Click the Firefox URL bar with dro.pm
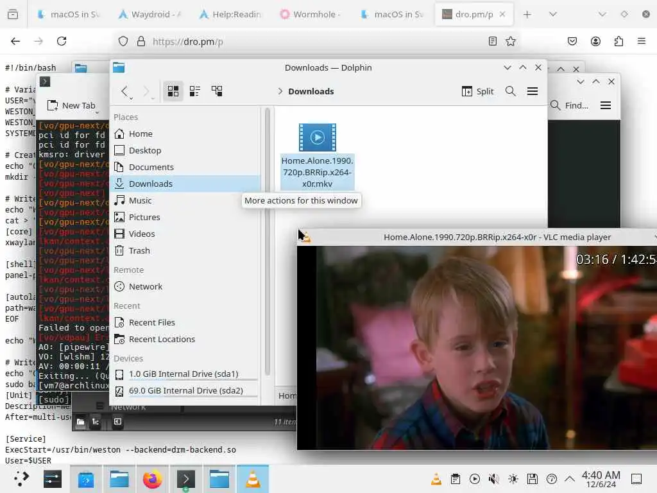This screenshot has width=657, height=493. point(316,42)
